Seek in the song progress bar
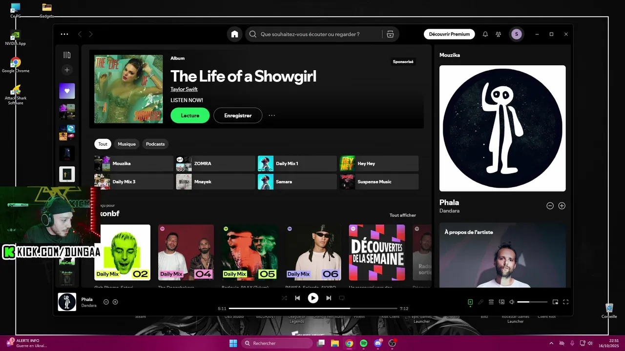The height and width of the screenshot is (351, 625). point(313,308)
